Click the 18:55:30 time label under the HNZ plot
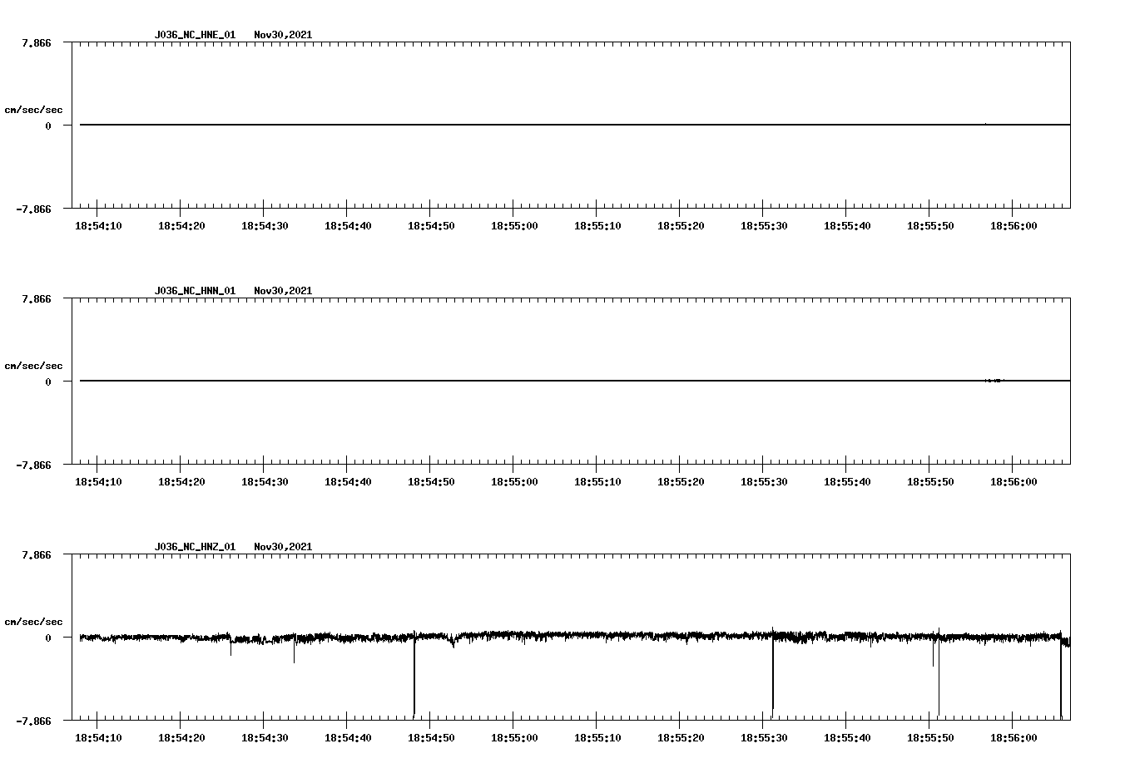The image size is (1130, 768). [764, 738]
